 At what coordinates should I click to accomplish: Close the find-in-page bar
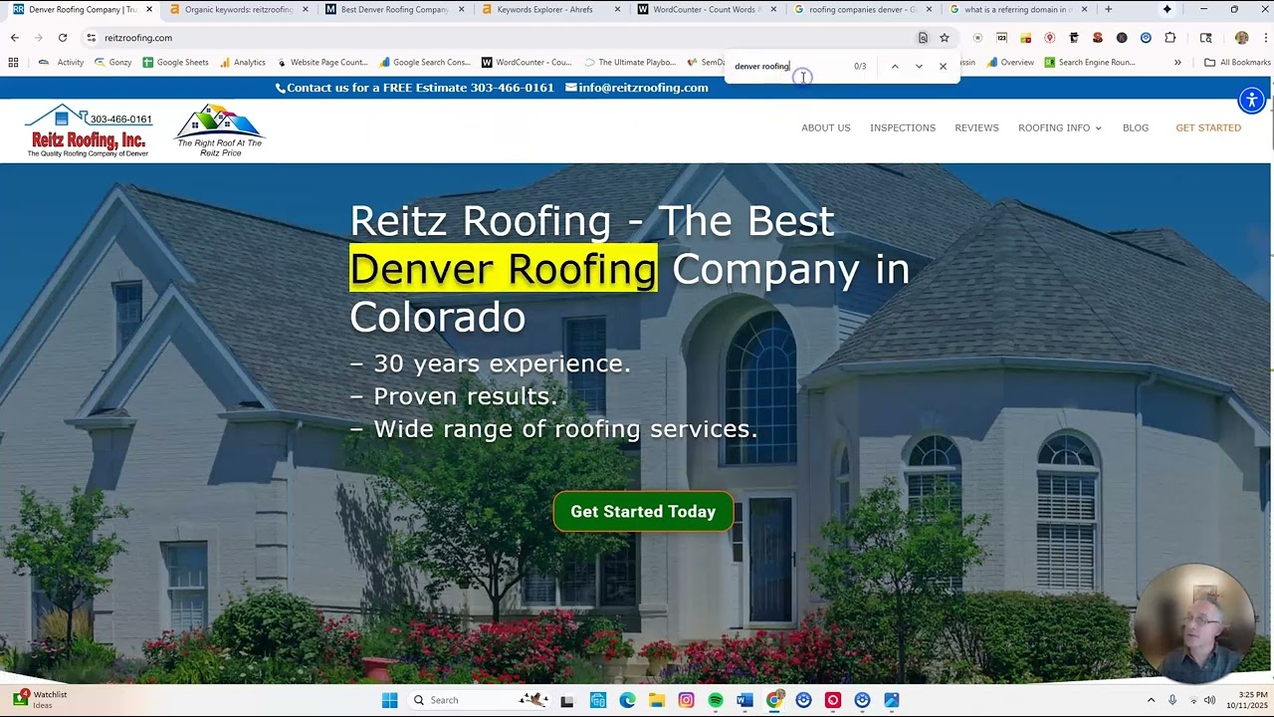[943, 66]
